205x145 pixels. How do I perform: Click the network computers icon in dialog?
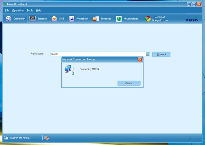point(69,70)
